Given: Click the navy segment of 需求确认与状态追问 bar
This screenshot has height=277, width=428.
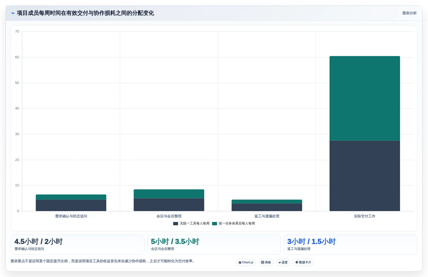Looking at the screenshot, I should point(71,205).
